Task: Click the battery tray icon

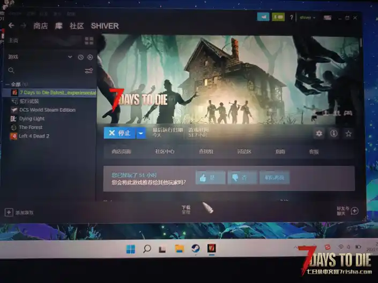Action: click(358, 247)
